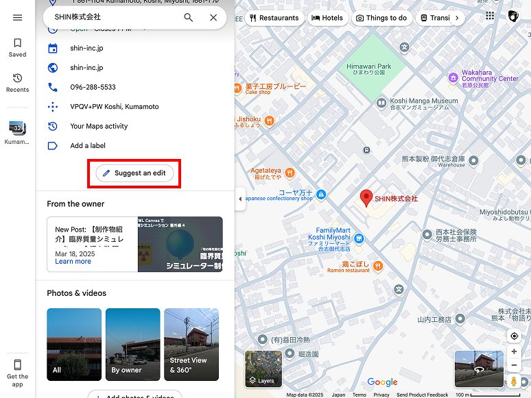
Task: Click 熊本製粉 御代志倉庫 warehouse marker
Action: click(x=473, y=160)
